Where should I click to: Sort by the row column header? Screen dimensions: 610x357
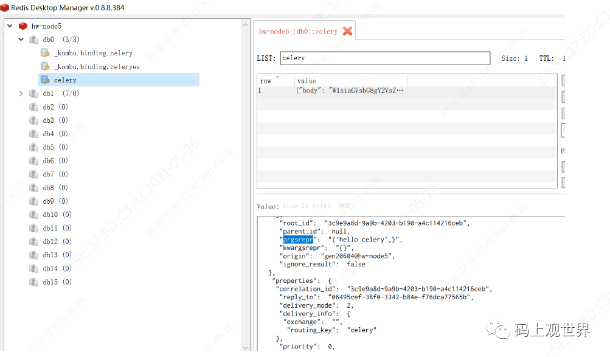click(x=276, y=80)
